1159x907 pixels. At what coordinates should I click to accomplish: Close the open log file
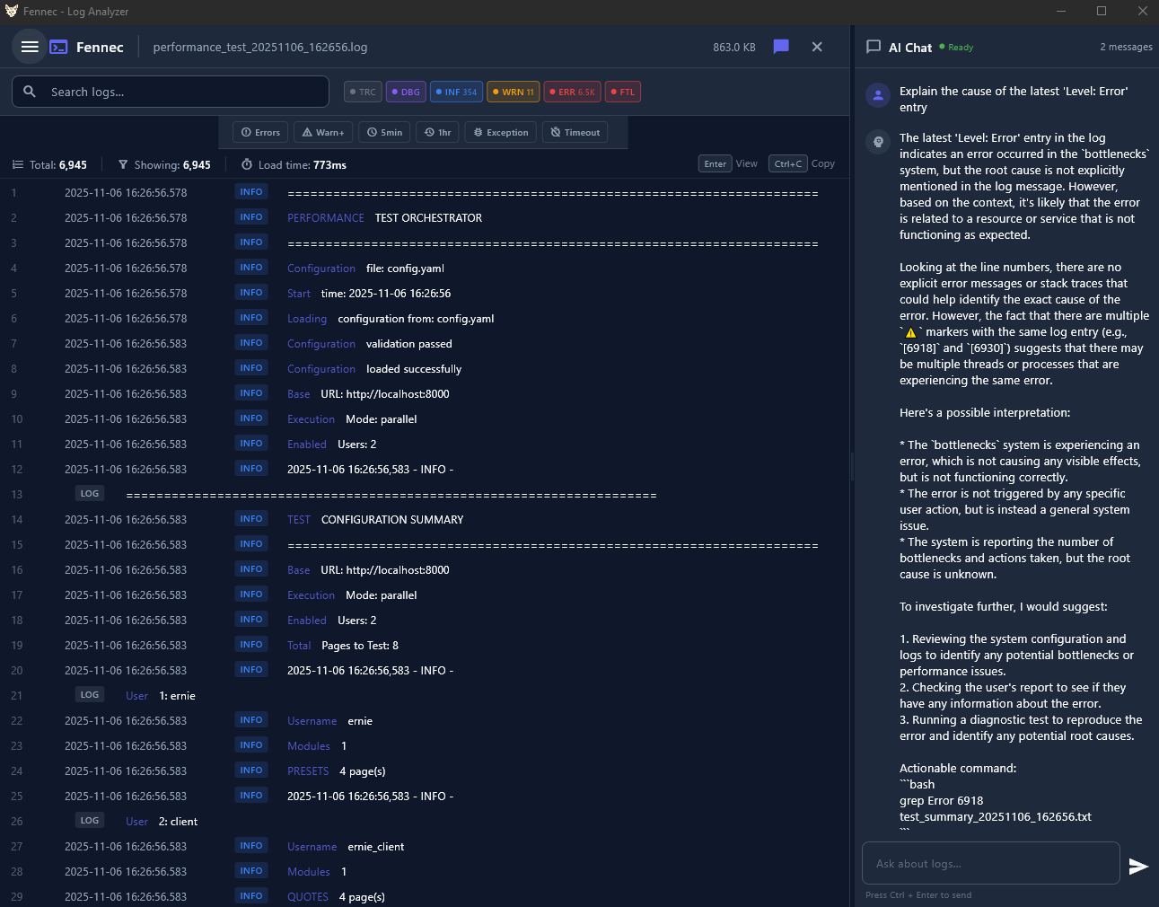pyautogui.click(x=817, y=47)
